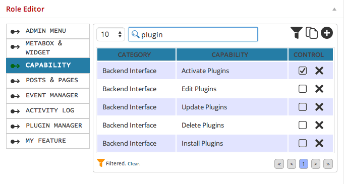Delete the Install Plugins capability
344x184 pixels.
[319, 144]
